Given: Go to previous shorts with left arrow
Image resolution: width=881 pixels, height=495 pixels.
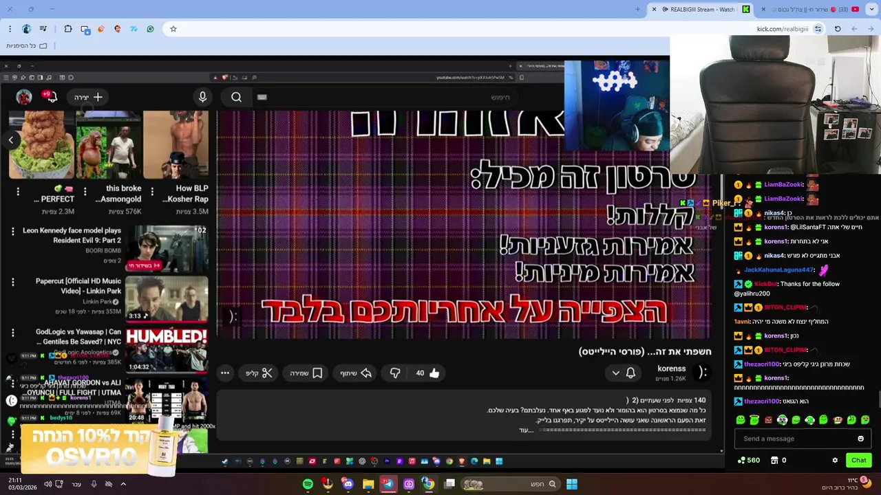Looking at the screenshot, I should (x=10, y=140).
